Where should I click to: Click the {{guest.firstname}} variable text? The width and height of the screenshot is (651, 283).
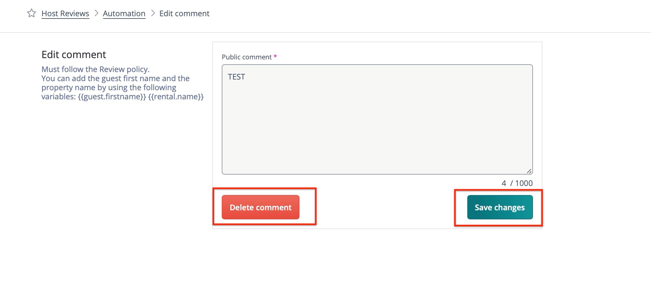(112, 97)
